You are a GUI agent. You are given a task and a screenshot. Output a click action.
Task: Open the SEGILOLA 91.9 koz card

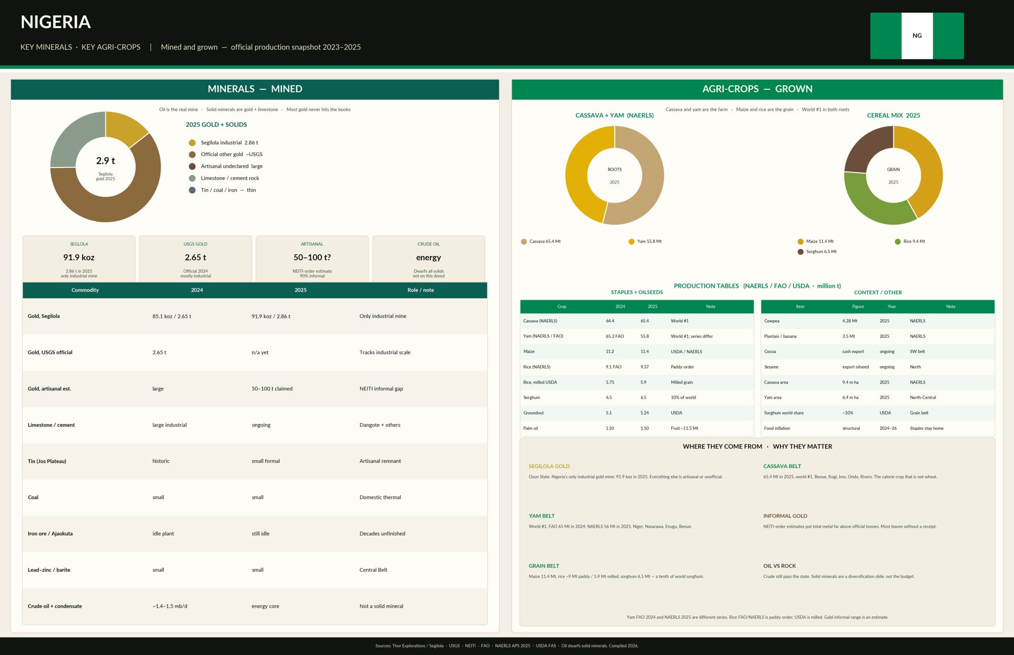click(x=79, y=259)
